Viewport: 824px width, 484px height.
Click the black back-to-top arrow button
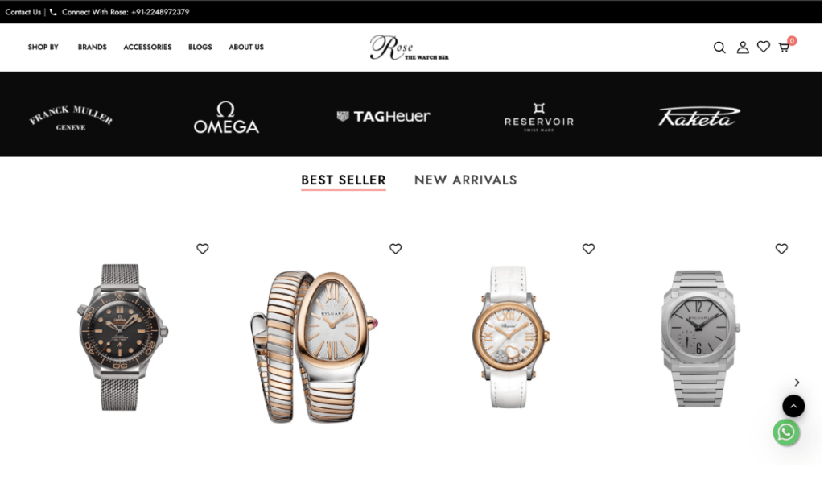793,406
